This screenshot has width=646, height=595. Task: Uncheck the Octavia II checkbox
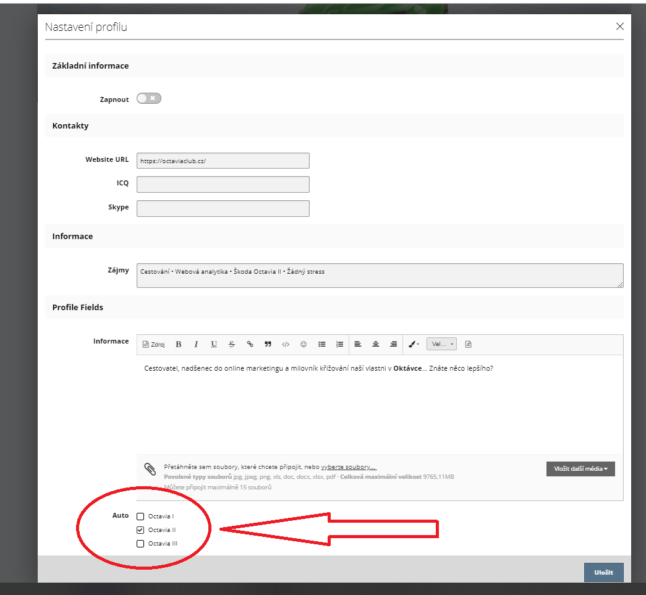[x=140, y=530]
